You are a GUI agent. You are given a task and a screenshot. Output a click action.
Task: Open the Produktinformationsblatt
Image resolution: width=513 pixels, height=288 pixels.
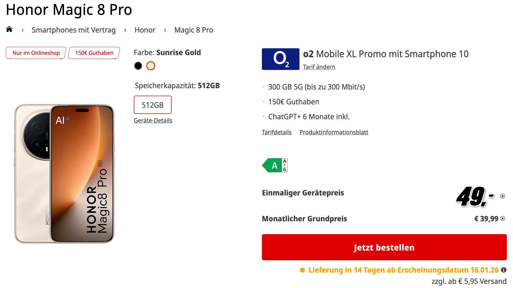click(334, 132)
